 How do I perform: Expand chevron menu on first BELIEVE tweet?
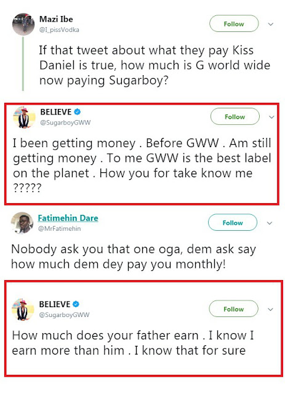(x=271, y=117)
